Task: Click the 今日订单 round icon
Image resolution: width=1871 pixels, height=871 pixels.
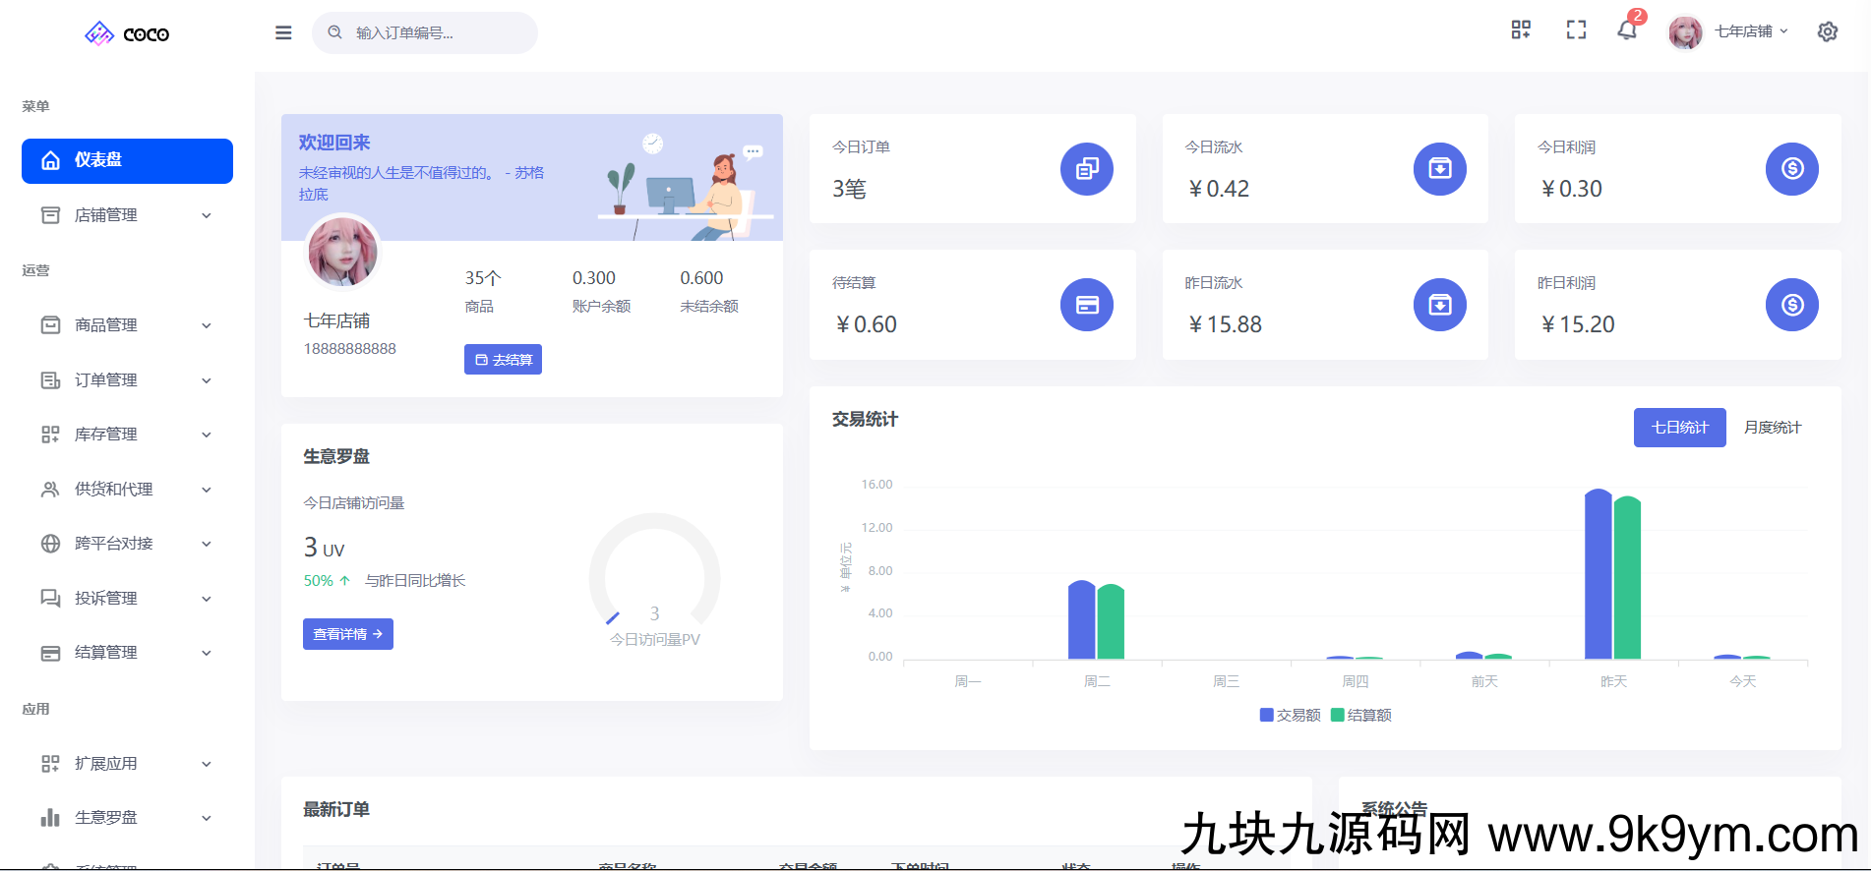Action: 1087,169
